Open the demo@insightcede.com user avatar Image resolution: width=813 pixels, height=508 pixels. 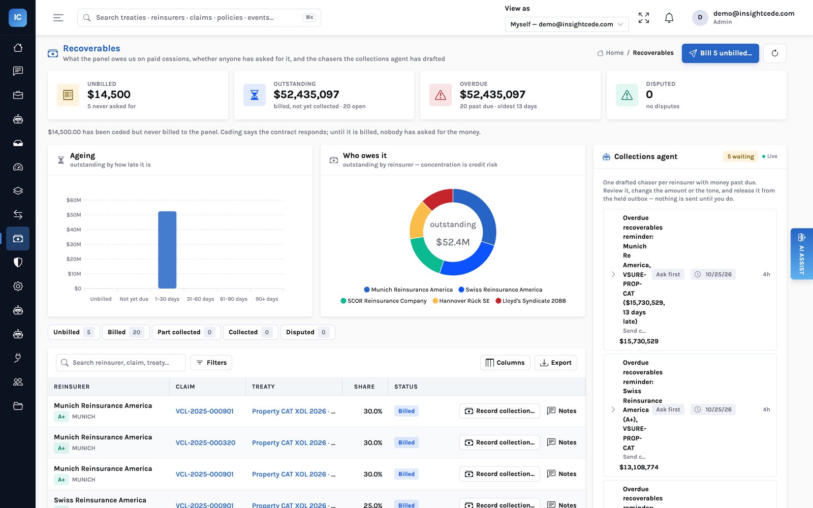(700, 17)
